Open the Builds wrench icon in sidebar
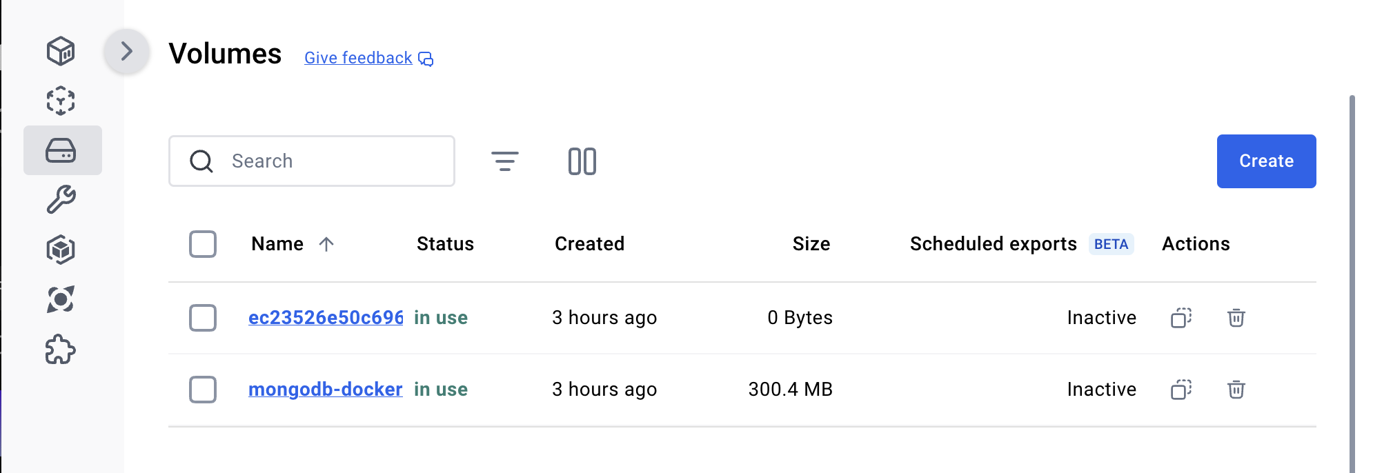 click(x=61, y=200)
